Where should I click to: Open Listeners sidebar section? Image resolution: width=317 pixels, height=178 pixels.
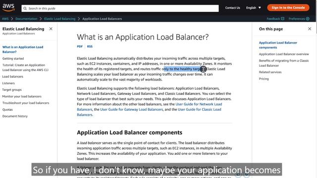[x=8, y=83]
